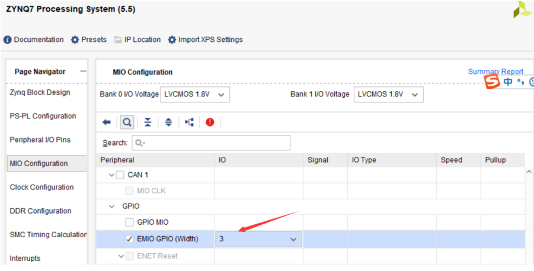
Task: Click the Import XPS Settings gear icon
Action: [x=172, y=40]
